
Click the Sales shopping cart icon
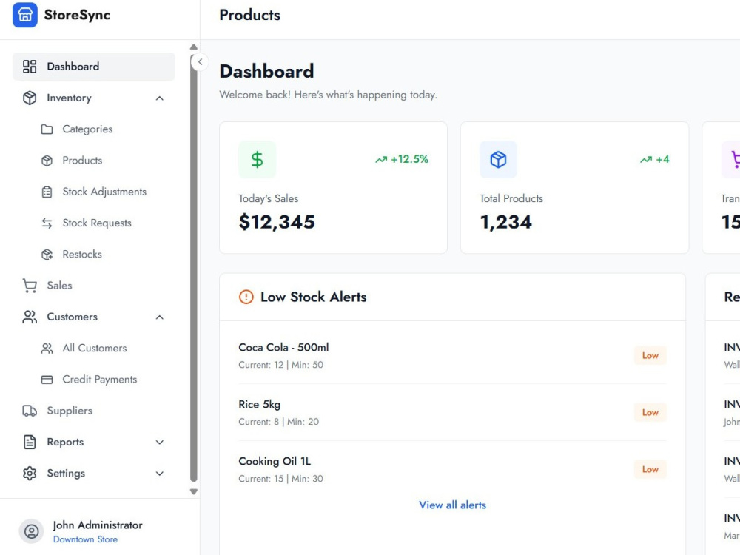point(30,286)
